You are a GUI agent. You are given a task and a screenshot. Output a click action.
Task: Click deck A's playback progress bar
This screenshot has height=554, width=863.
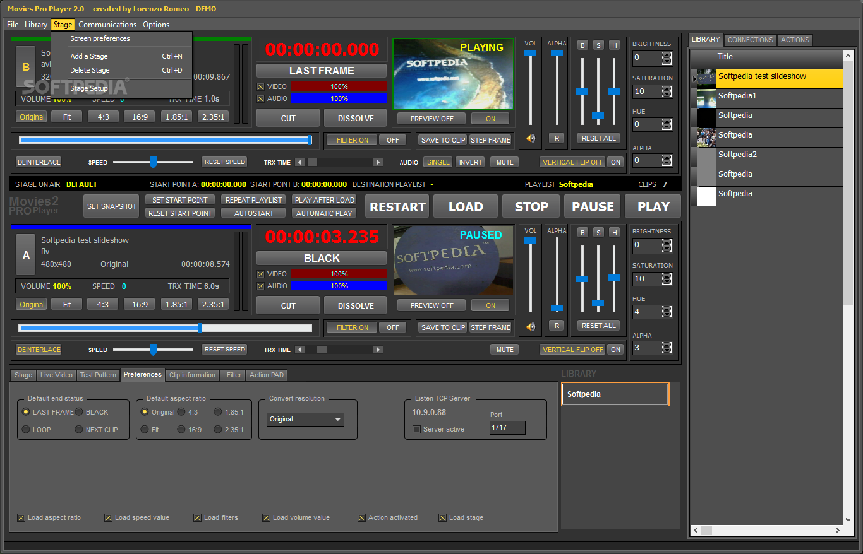[166, 328]
